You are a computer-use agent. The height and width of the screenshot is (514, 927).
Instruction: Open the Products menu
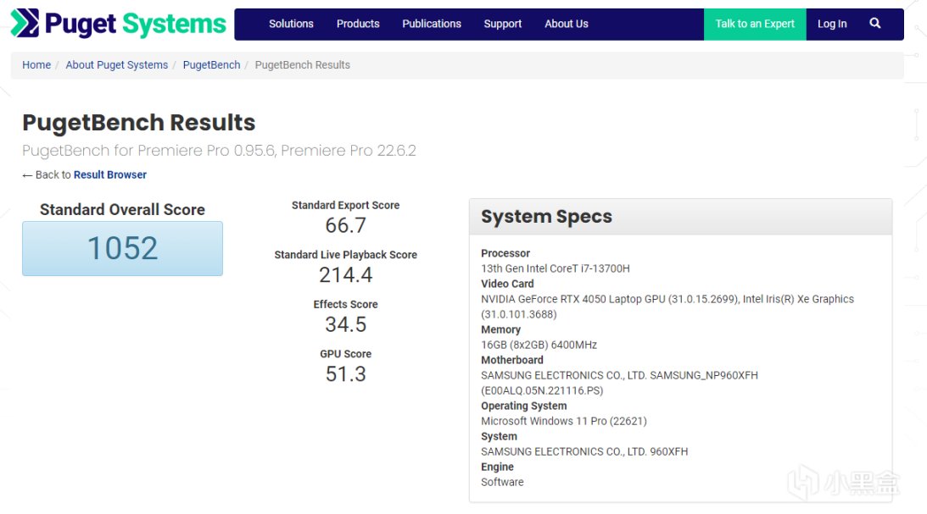[x=358, y=24]
